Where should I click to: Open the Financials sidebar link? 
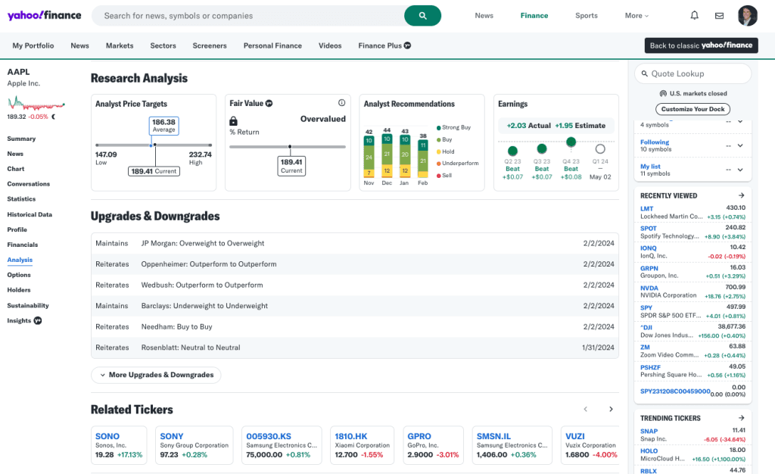pos(22,245)
